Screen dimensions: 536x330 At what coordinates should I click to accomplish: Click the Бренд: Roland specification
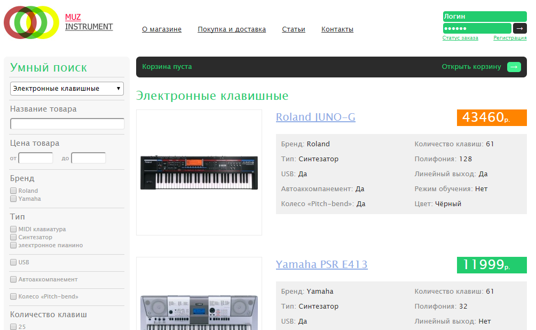305,144
